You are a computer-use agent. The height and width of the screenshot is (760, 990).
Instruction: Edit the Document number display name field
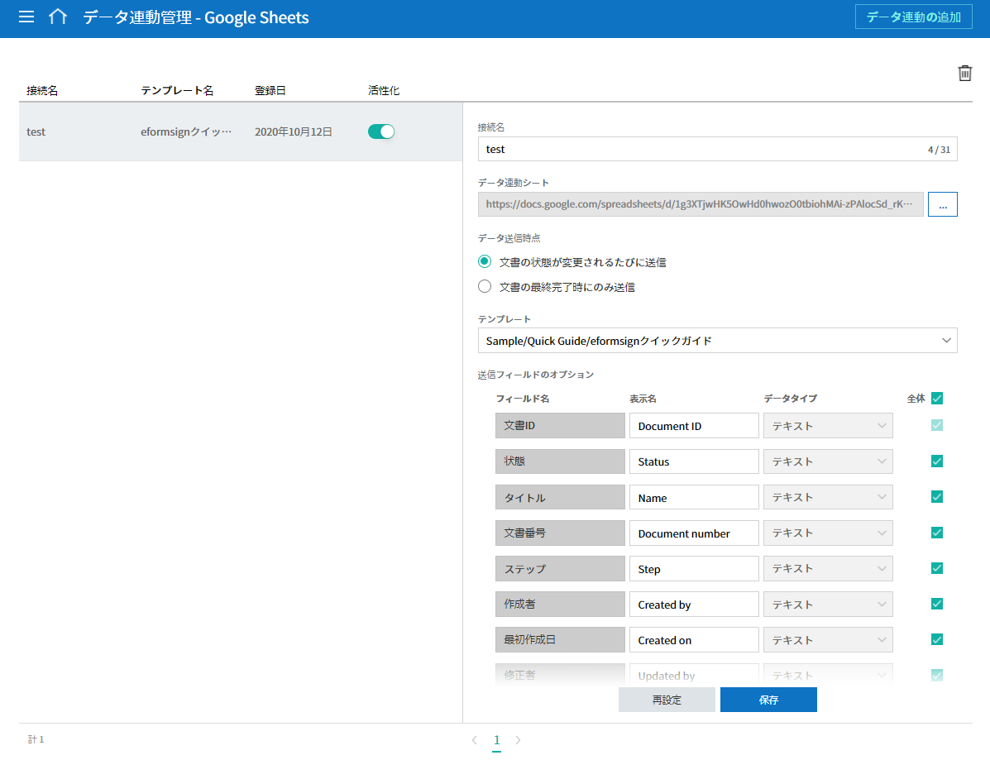click(694, 533)
